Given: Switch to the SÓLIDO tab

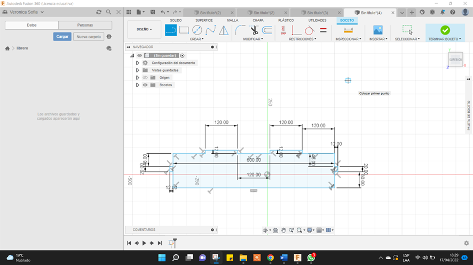Looking at the screenshot, I should click(176, 20).
